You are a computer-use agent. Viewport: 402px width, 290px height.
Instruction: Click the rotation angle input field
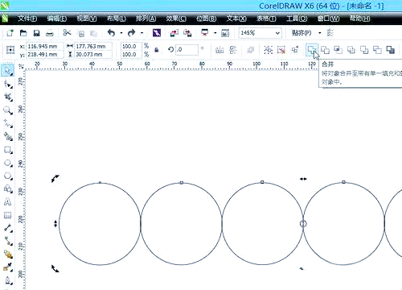click(x=187, y=50)
